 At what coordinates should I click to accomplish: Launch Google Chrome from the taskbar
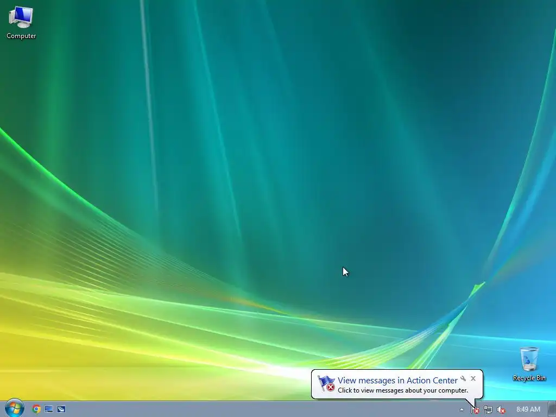pyautogui.click(x=36, y=409)
